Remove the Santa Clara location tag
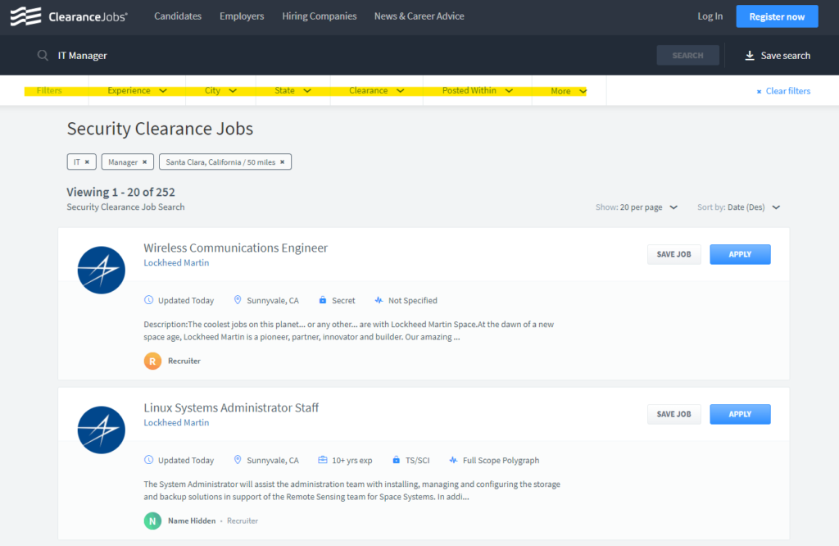The width and height of the screenshot is (839, 546). coord(282,162)
